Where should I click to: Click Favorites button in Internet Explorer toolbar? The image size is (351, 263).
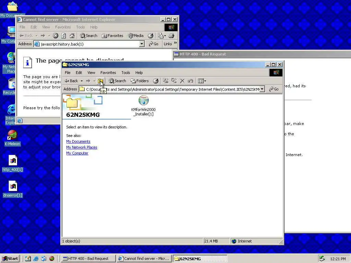[112, 36]
